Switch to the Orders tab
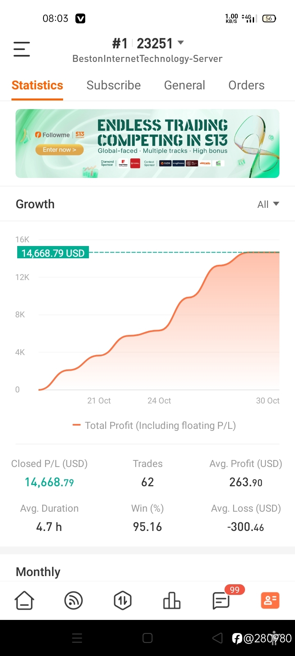This screenshot has height=656, width=295. [x=246, y=85]
